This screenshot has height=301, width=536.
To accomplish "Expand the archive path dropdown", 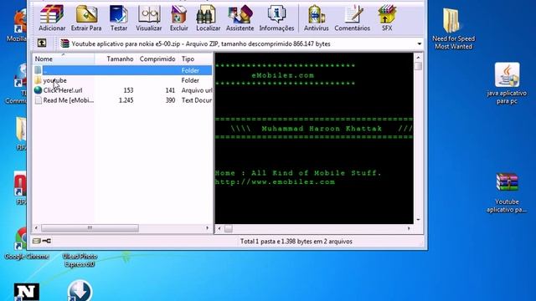I will pyautogui.click(x=419, y=43).
